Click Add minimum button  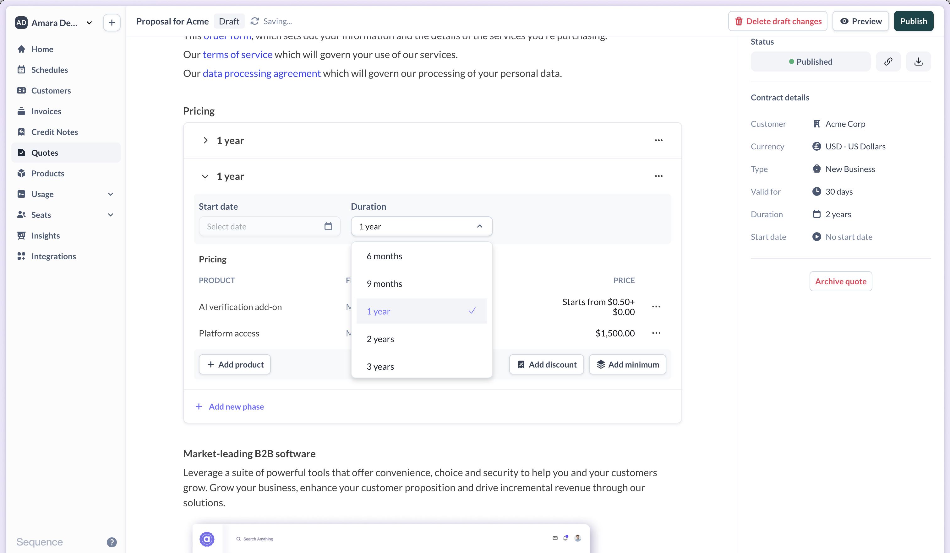[627, 364]
